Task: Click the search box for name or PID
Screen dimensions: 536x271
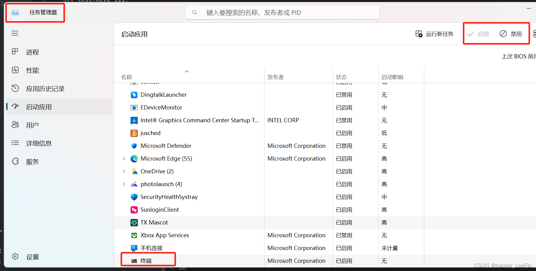Action: pyautogui.click(x=282, y=12)
